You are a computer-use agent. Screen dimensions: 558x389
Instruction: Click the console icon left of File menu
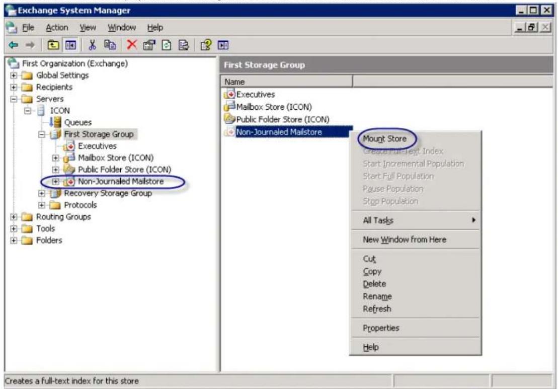point(12,27)
